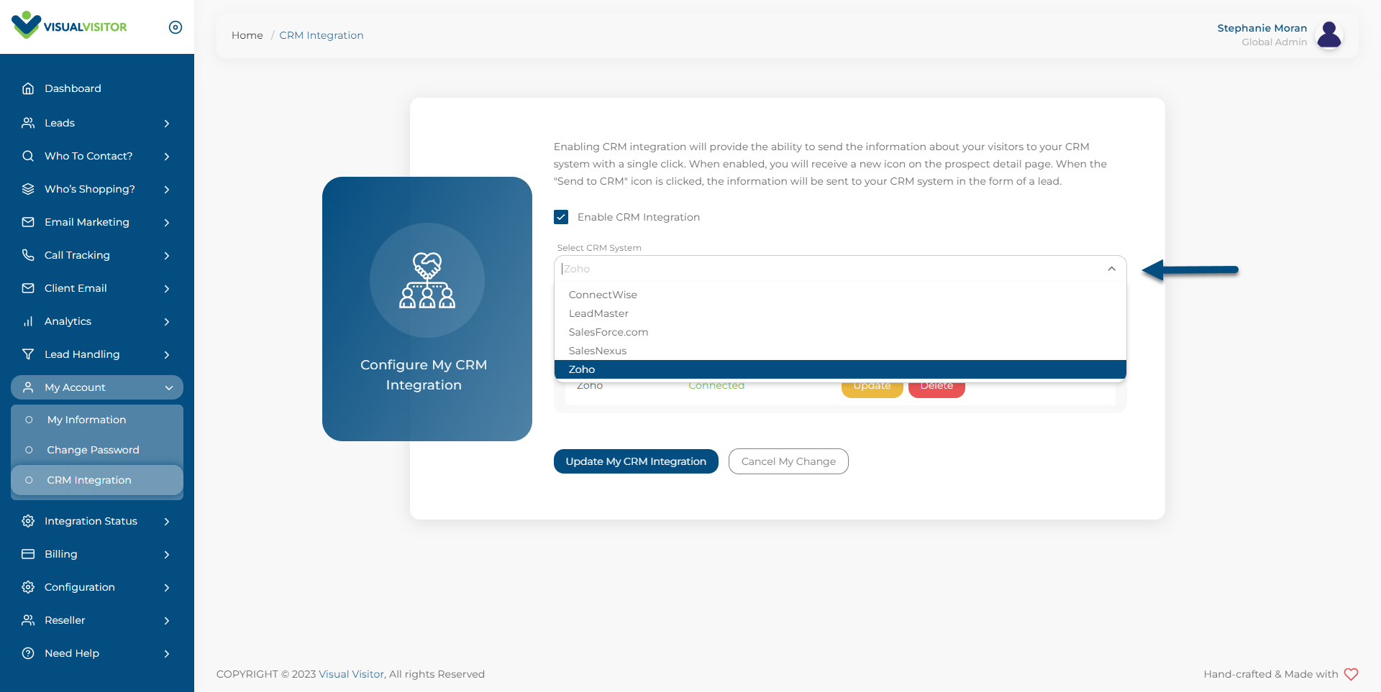
Task: Expand Configuration chevron
Action: point(167,588)
